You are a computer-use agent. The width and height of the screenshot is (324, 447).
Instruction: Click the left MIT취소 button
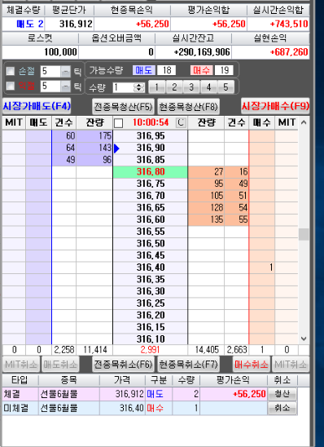coord(21,365)
